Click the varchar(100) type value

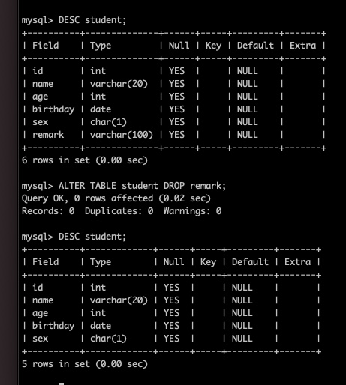tap(122, 135)
